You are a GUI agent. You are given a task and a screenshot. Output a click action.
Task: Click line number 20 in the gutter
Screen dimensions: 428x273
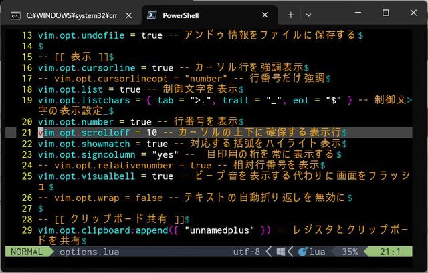[x=26, y=121]
